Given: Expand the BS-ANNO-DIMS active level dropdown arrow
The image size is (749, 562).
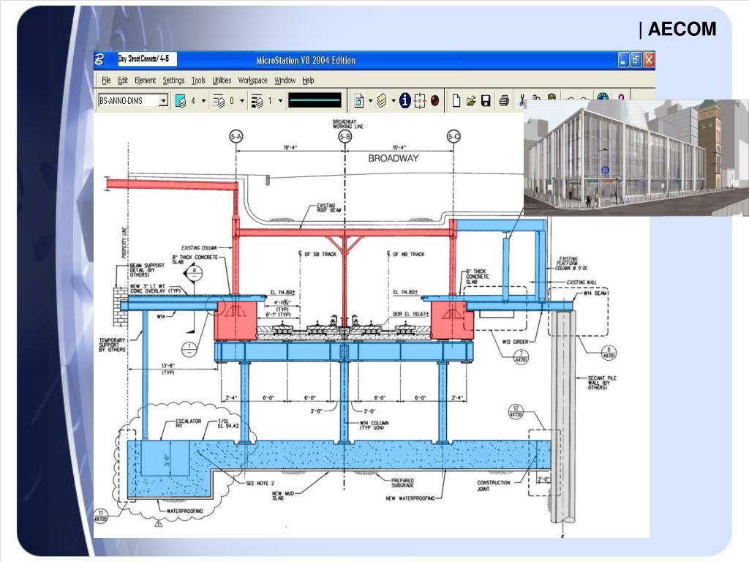Looking at the screenshot, I should click(x=163, y=100).
